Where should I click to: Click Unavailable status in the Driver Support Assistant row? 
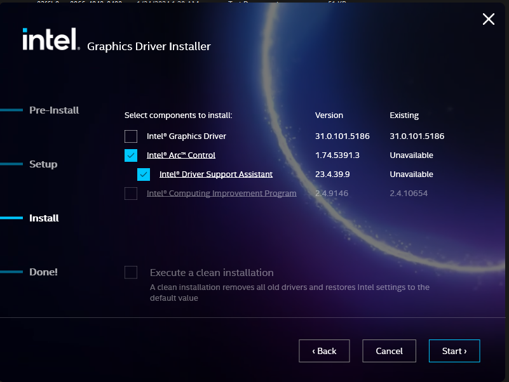click(x=411, y=175)
